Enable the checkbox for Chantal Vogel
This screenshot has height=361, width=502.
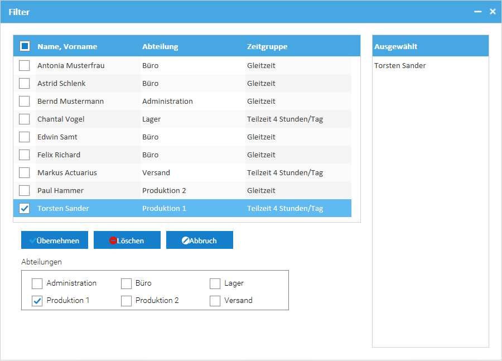[25, 119]
